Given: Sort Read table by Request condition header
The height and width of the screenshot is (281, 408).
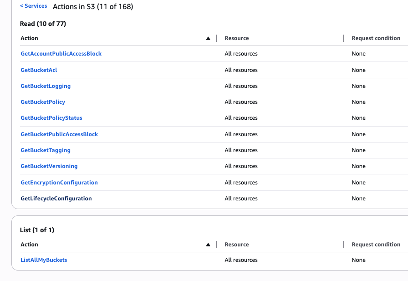Looking at the screenshot, I should (x=376, y=38).
